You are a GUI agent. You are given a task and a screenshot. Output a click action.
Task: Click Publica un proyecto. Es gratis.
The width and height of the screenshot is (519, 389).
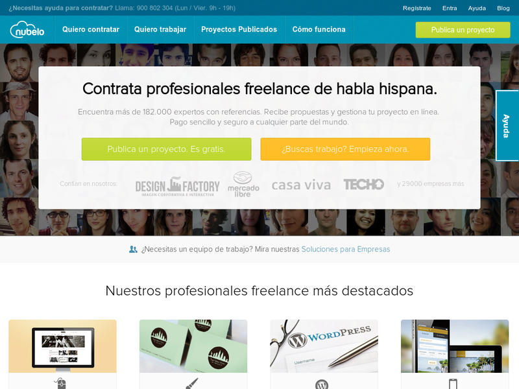[x=167, y=149]
